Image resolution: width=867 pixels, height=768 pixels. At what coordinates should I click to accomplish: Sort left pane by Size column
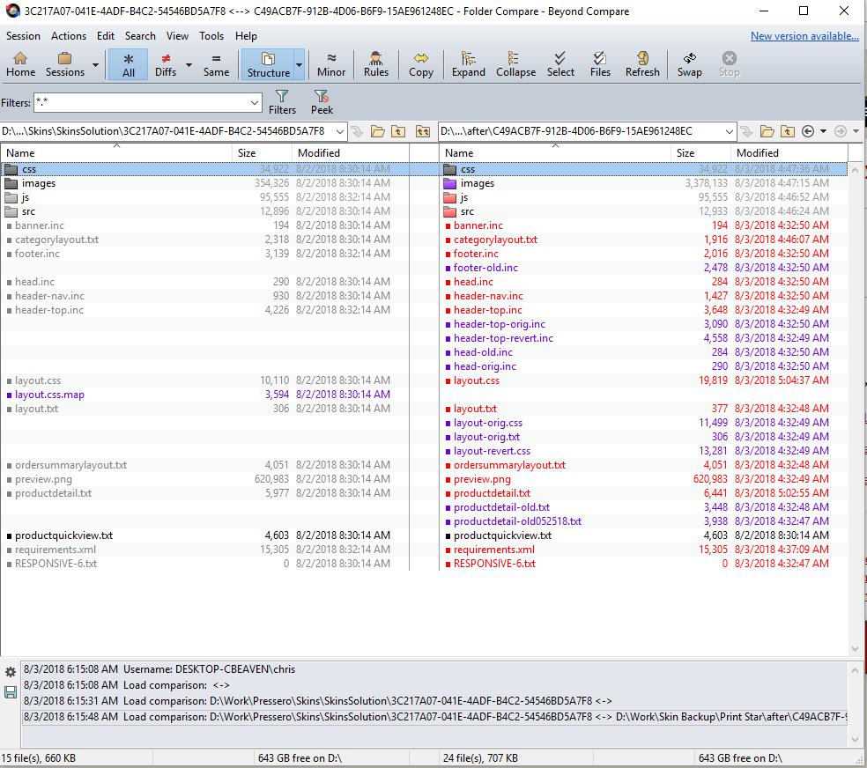pyautogui.click(x=262, y=152)
